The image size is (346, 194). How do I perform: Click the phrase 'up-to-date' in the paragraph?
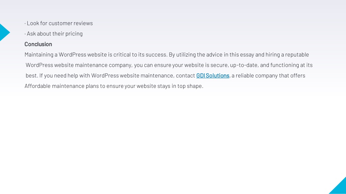[244, 65]
